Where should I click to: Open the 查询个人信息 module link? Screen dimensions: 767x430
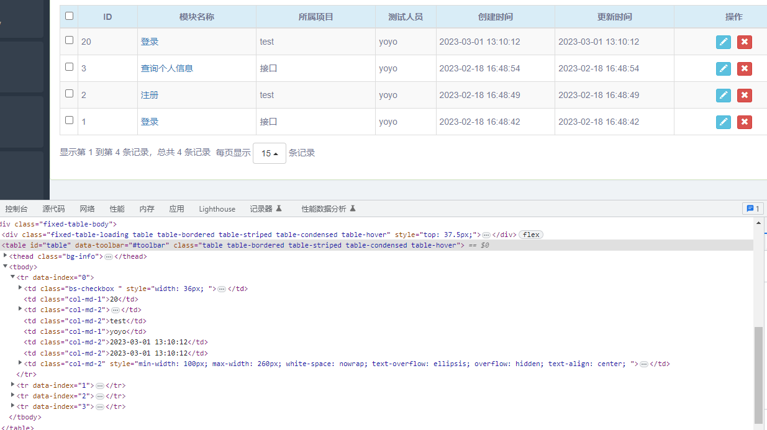(165, 68)
